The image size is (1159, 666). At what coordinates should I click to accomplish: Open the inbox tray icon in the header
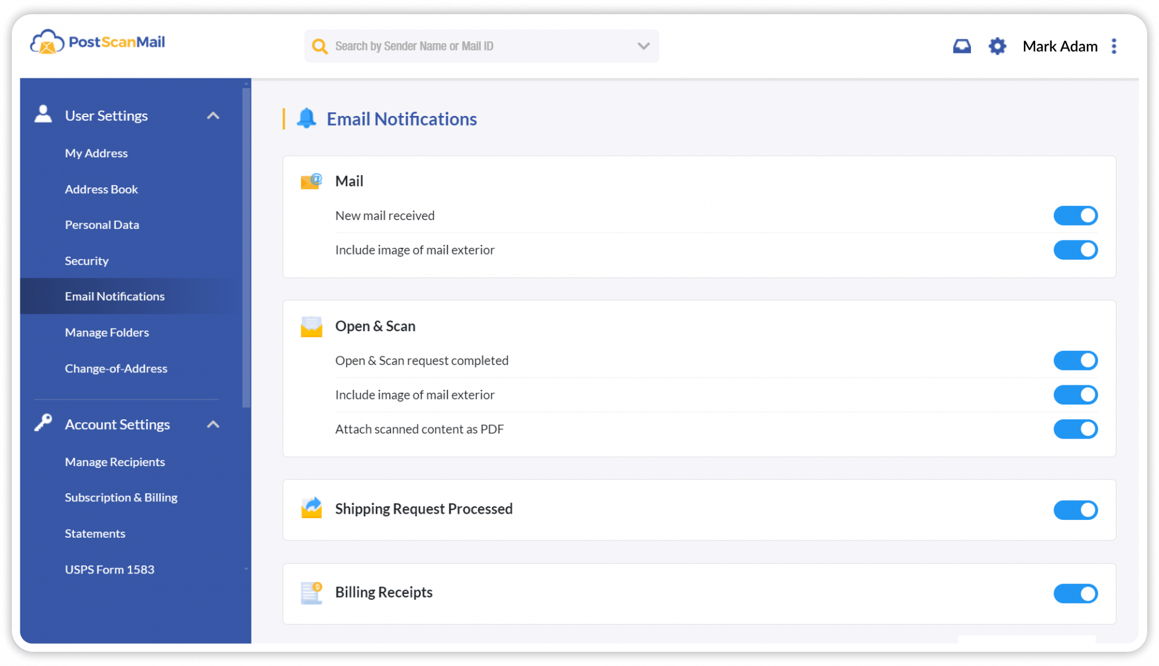pyautogui.click(x=962, y=46)
